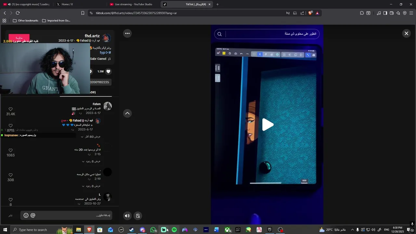Image resolution: width=416 pixels, height=234 pixels.
Task: Click the pink follow button
Action: (x=19, y=38)
